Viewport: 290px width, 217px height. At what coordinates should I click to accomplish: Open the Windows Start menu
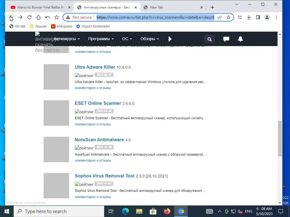point(7,211)
